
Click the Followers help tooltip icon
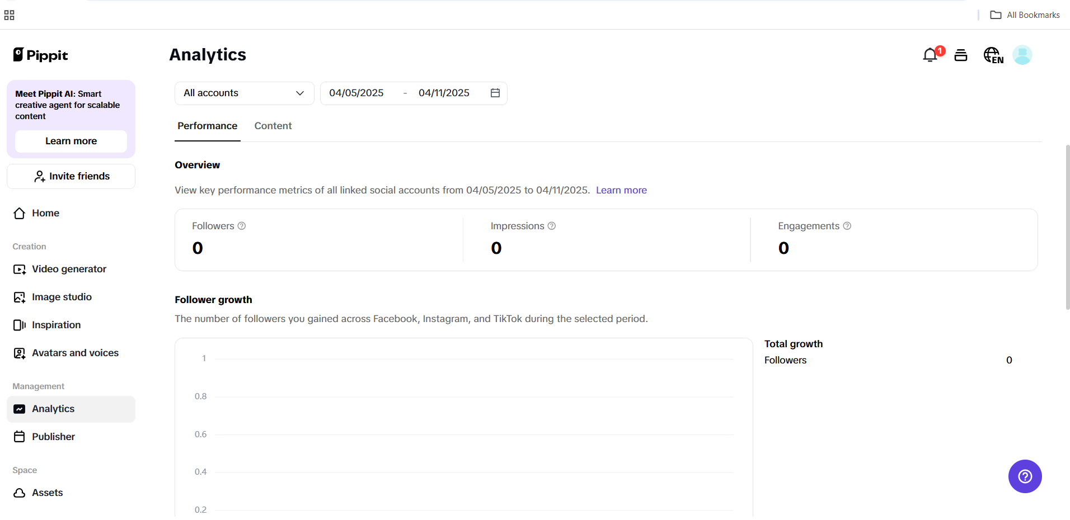pos(242,226)
